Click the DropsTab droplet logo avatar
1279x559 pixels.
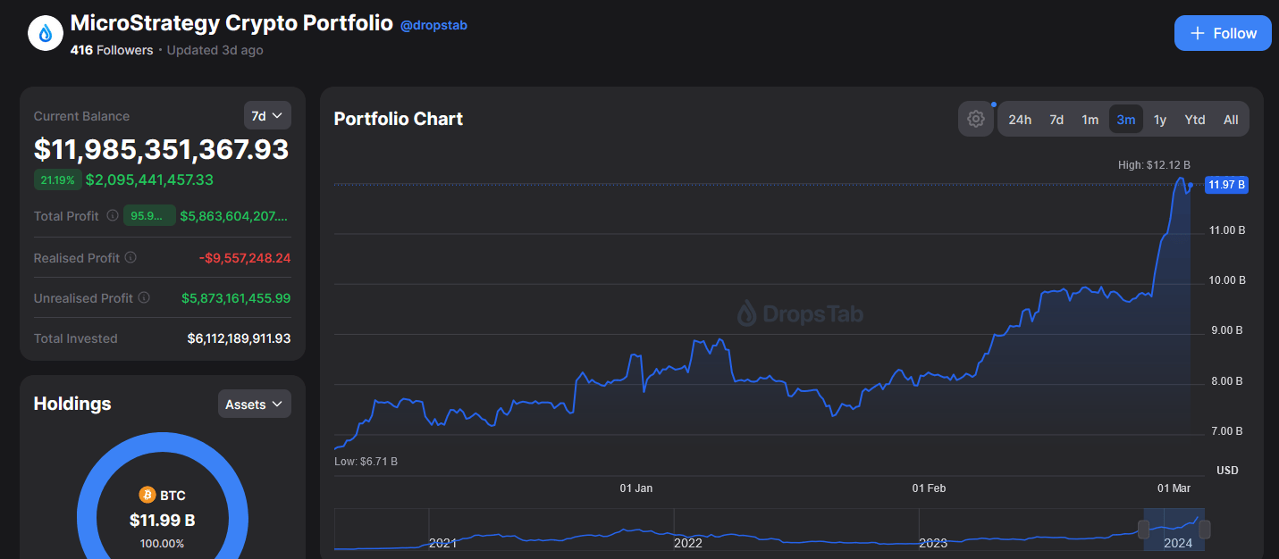point(46,34)
